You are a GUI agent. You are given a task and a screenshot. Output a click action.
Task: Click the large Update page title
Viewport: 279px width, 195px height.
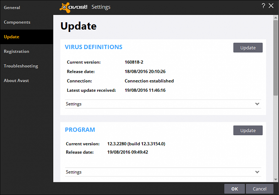78,26
